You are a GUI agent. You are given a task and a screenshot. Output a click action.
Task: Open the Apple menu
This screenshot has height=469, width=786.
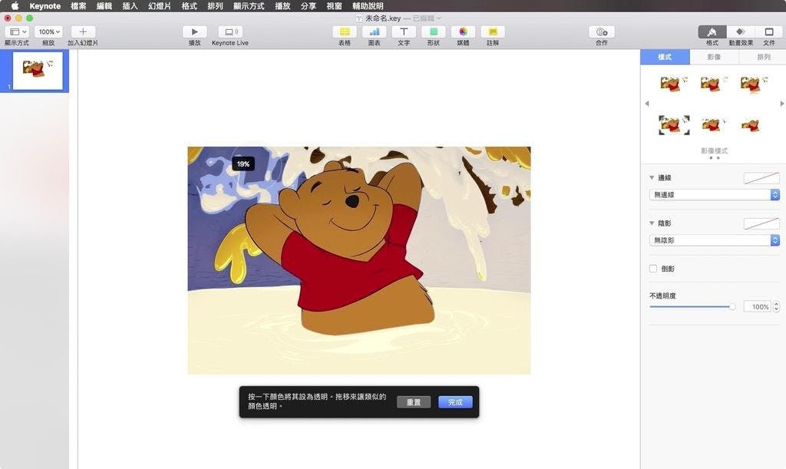(15, 6)
